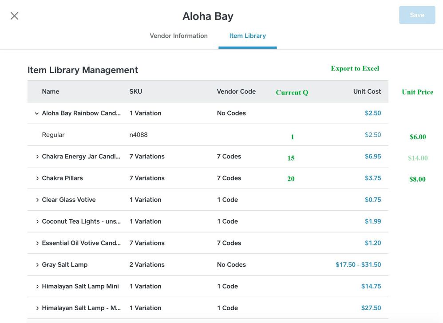
Task: Click the Vendor Code column header
Action: point(236,91)
